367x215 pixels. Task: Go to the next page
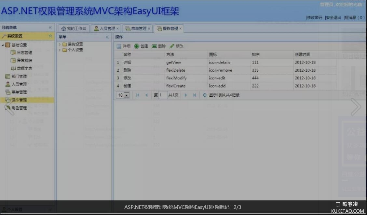pos(186,95)
